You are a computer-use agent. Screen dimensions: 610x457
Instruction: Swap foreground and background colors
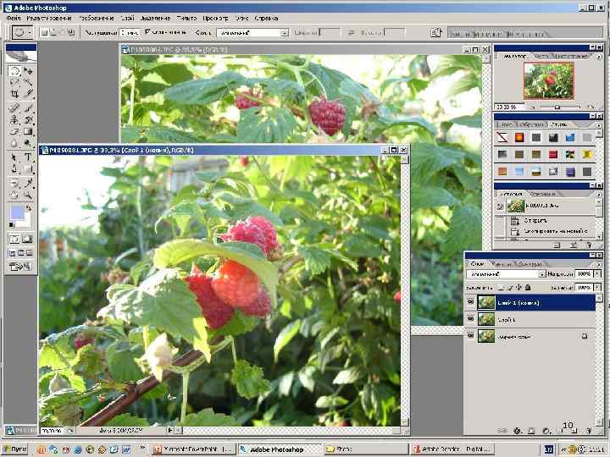tap(29, 208)
